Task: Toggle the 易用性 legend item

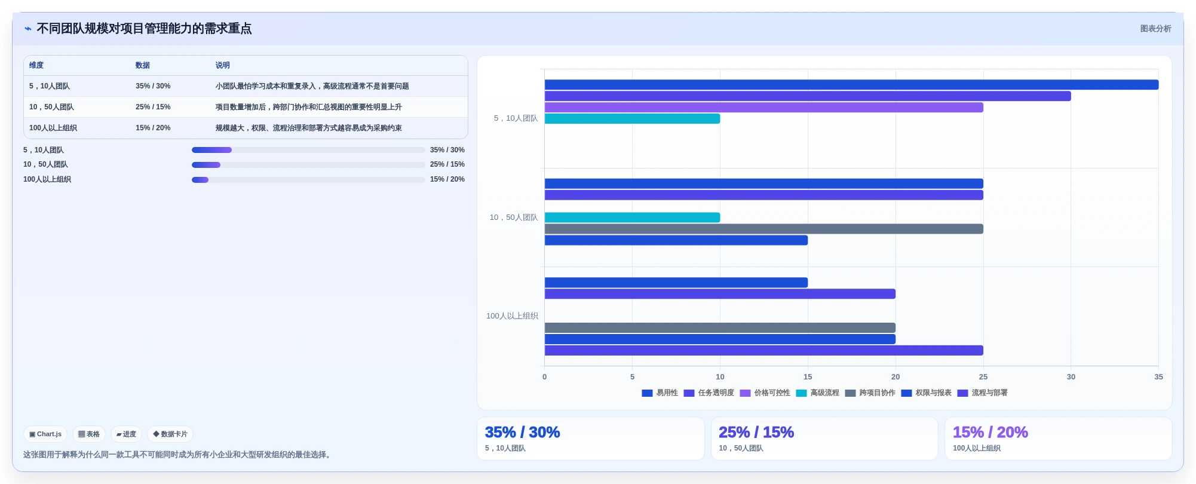Action: point(660,393)
